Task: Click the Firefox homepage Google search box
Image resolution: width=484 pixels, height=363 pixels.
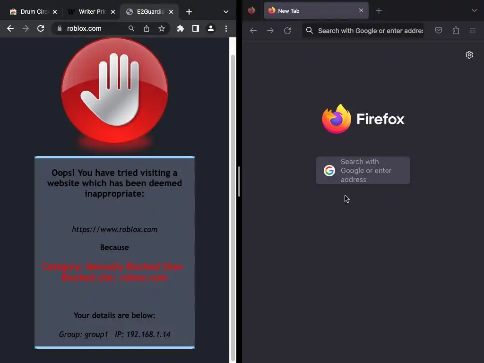Action: (363, 170)
